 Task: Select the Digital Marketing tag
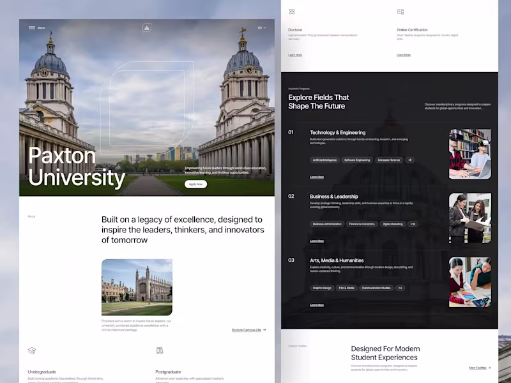click(x=392, y=224)
